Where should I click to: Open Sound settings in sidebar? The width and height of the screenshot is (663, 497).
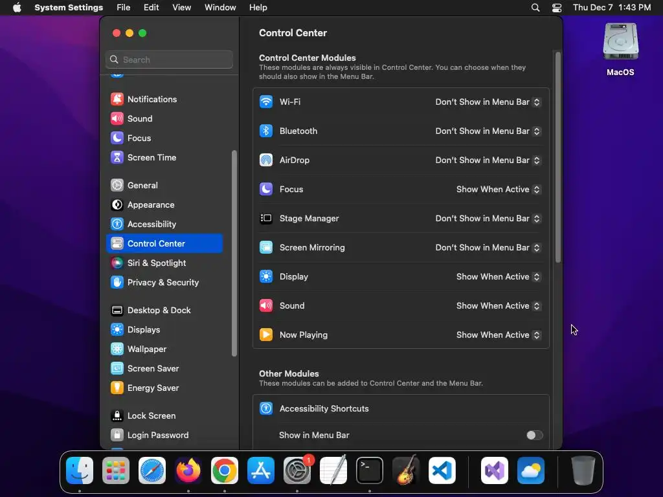[164, 119]
